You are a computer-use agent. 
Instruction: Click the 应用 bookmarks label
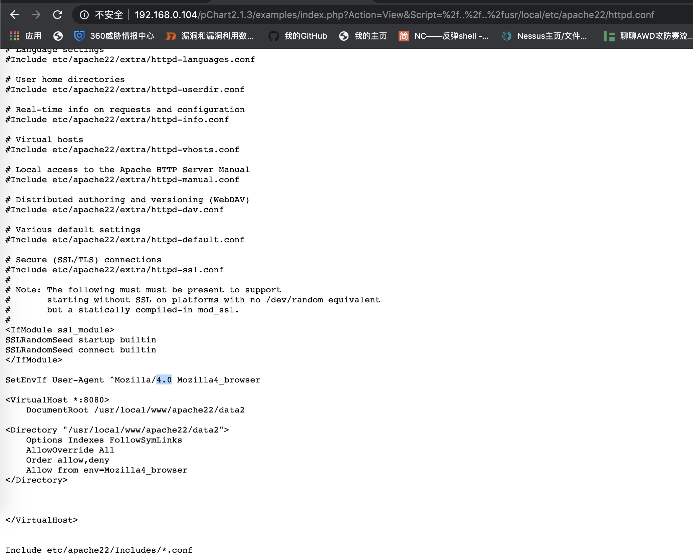33,36
